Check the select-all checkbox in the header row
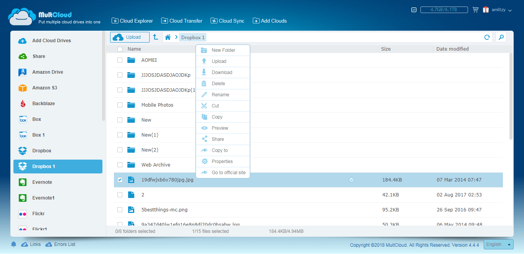This screenshot has width=524, height=254. tap(120, 49)
